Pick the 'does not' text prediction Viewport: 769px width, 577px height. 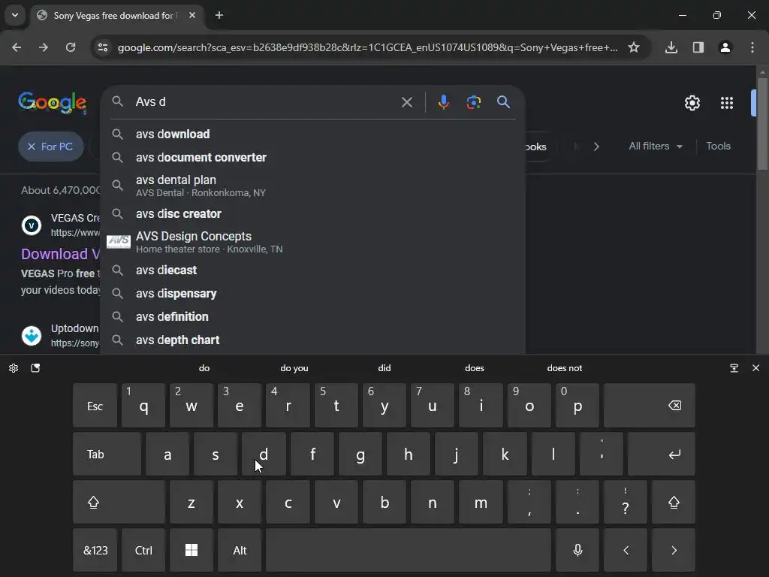(565, 368)
